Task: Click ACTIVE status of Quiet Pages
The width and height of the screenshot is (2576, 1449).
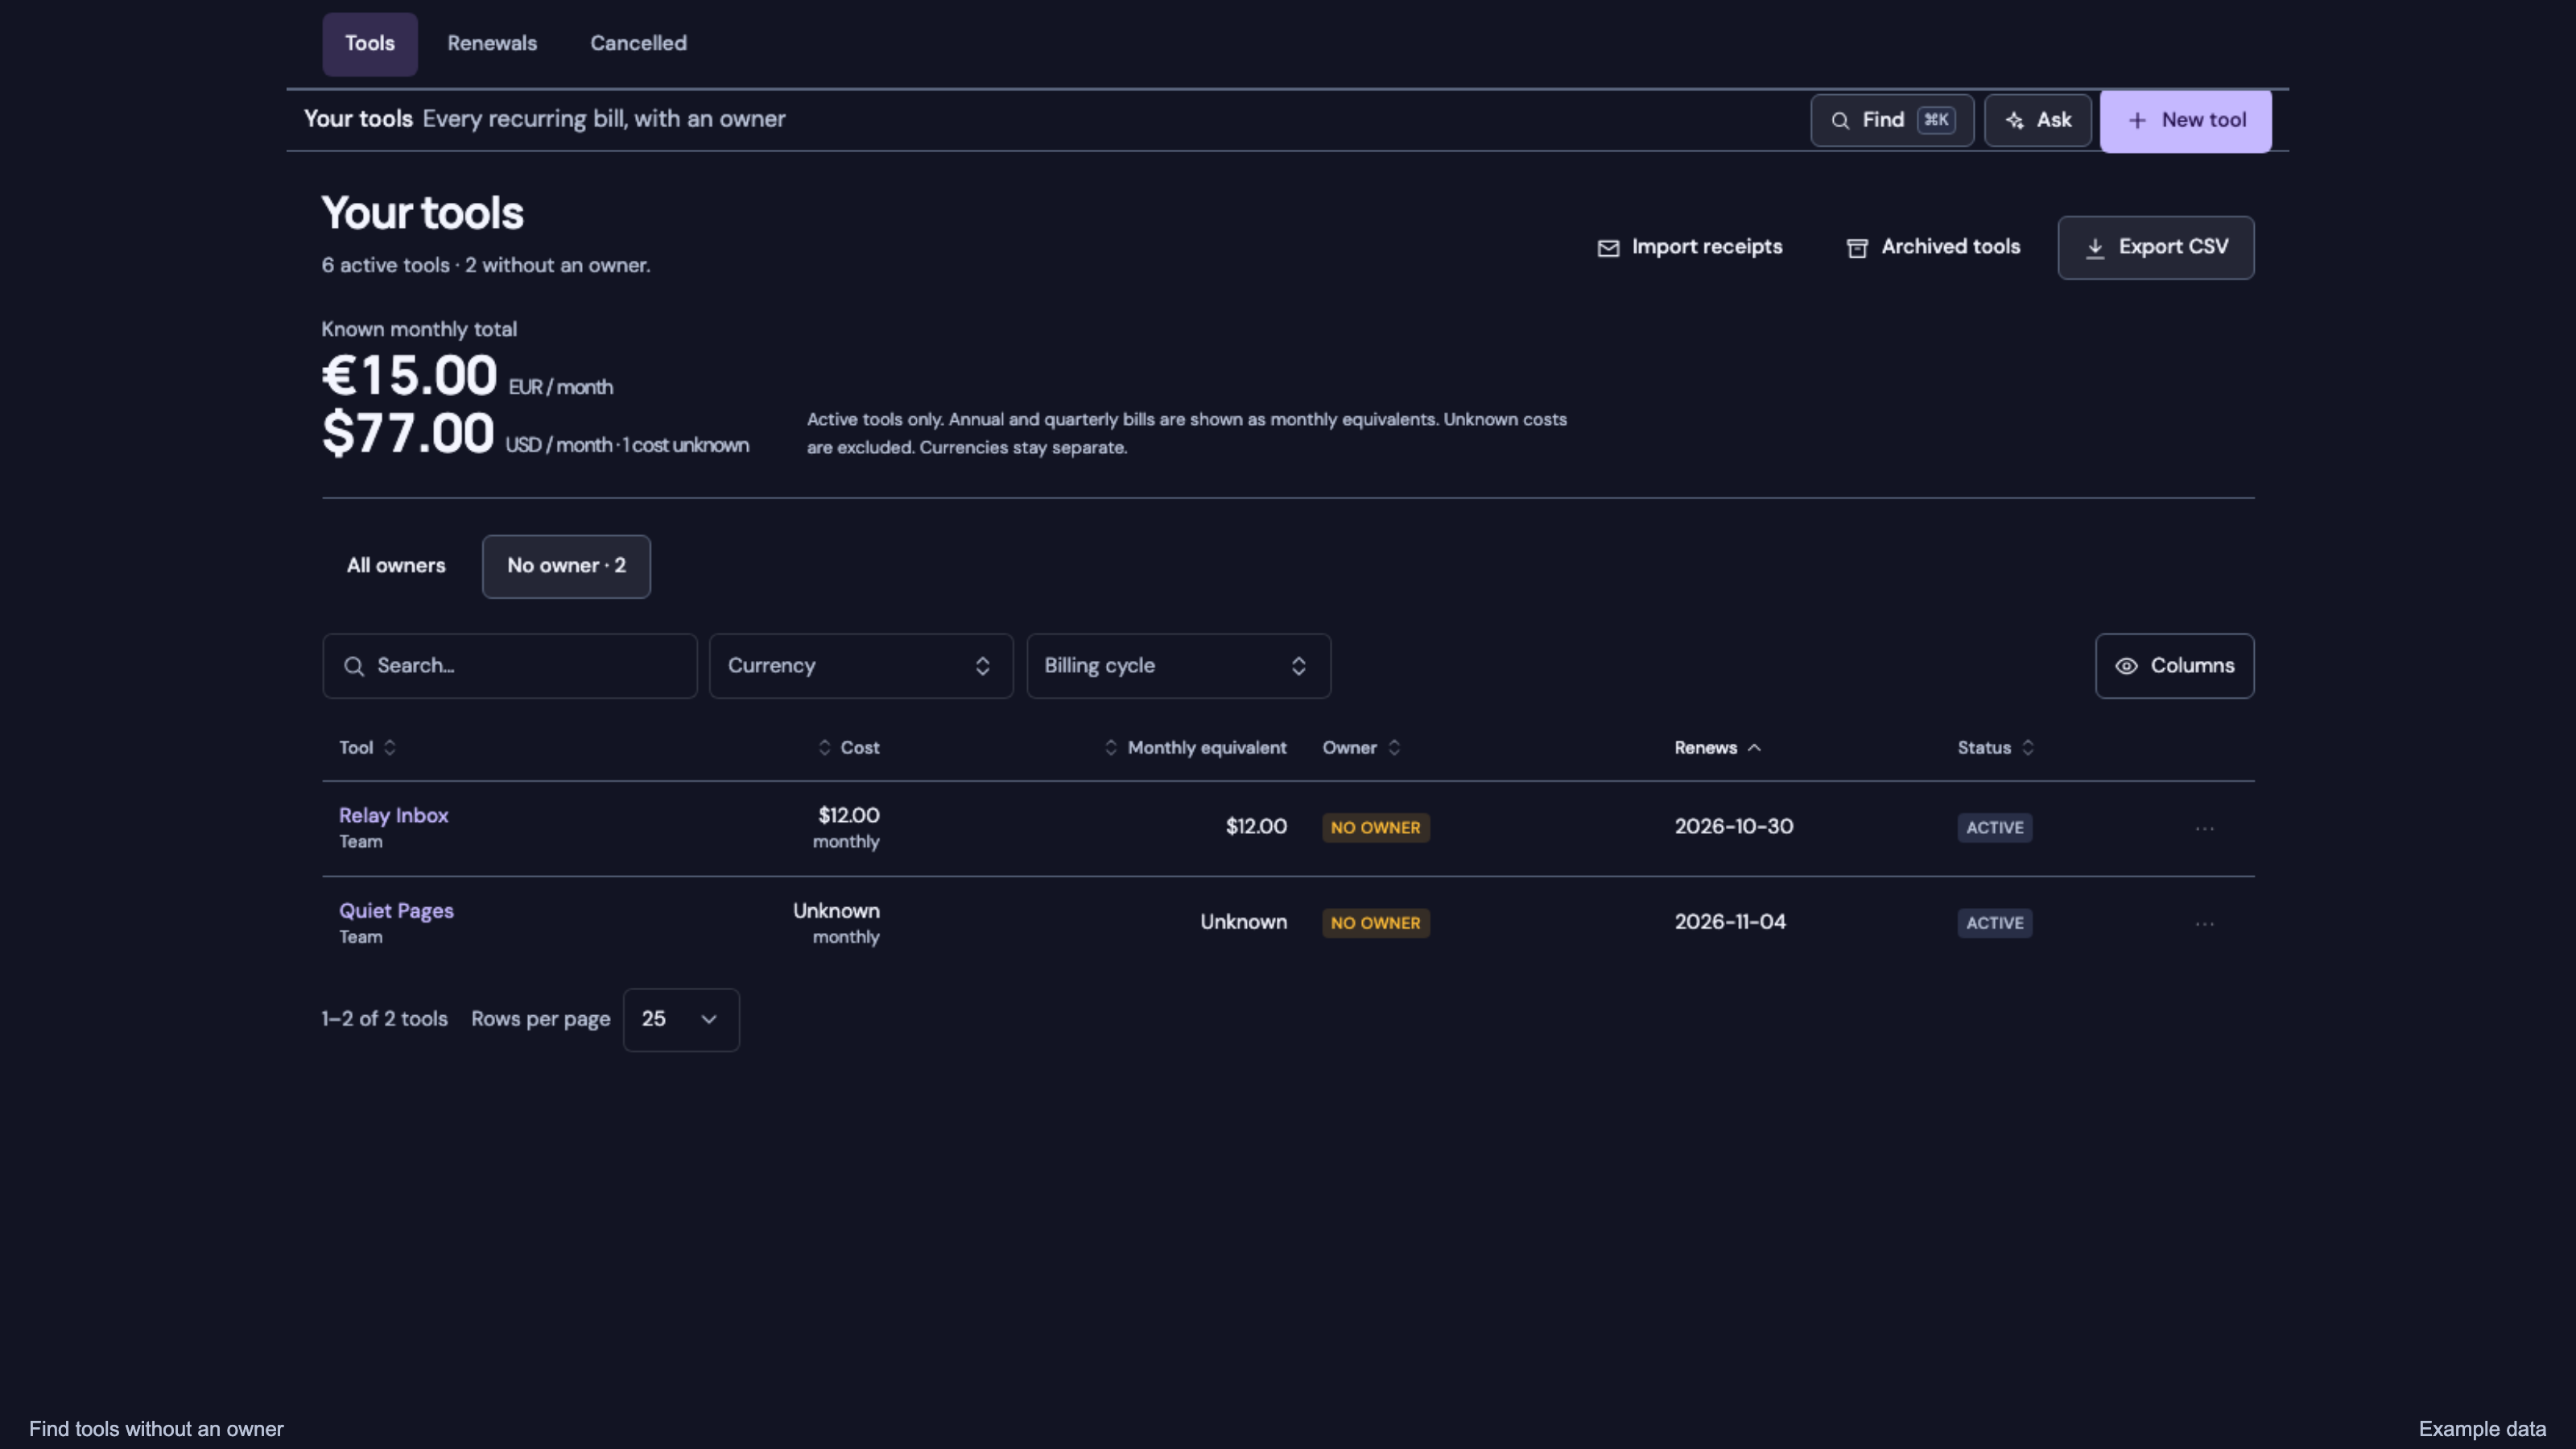Action: 1994,923
